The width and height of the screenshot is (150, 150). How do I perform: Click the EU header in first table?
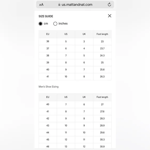click(48, 34)
